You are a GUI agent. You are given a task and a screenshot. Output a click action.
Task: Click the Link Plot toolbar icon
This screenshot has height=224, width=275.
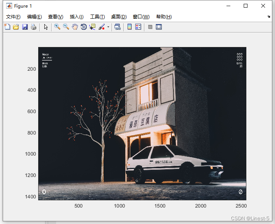(x=118, y=27)
